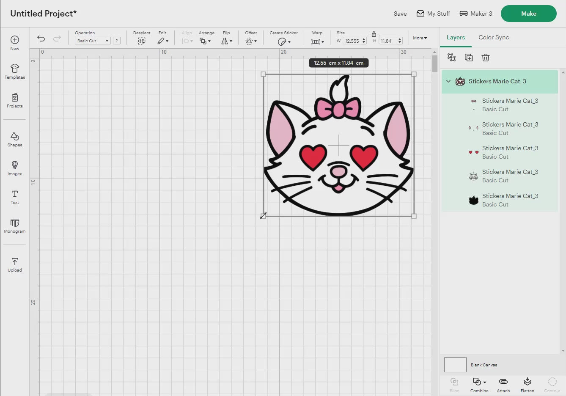Open the Combine menu
Viewport: 566px width, 396px height.
pyautogui.click(x=479, y=385)
